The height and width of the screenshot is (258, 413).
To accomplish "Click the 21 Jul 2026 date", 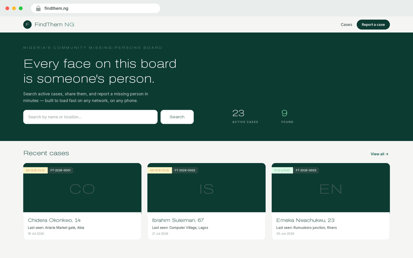I will 160,234.
